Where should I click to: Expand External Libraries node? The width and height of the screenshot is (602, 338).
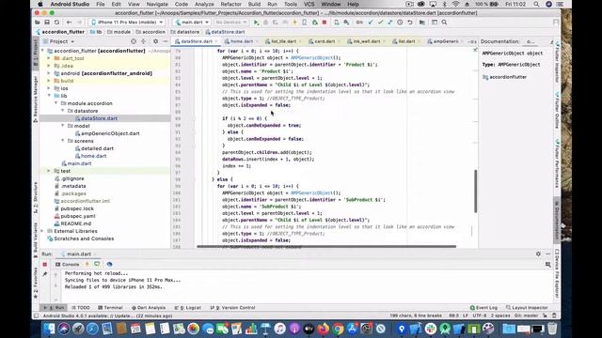coord(42,231)
